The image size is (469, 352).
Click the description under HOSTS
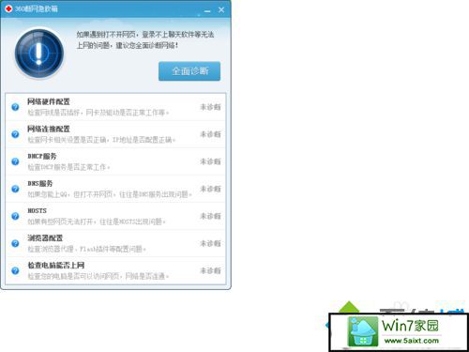(97, 222)
